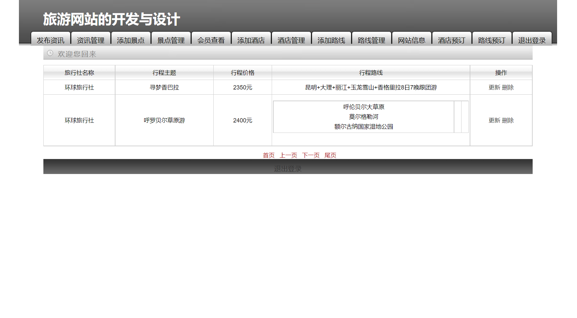Click 退出登录 in the navigation bar

532,40
